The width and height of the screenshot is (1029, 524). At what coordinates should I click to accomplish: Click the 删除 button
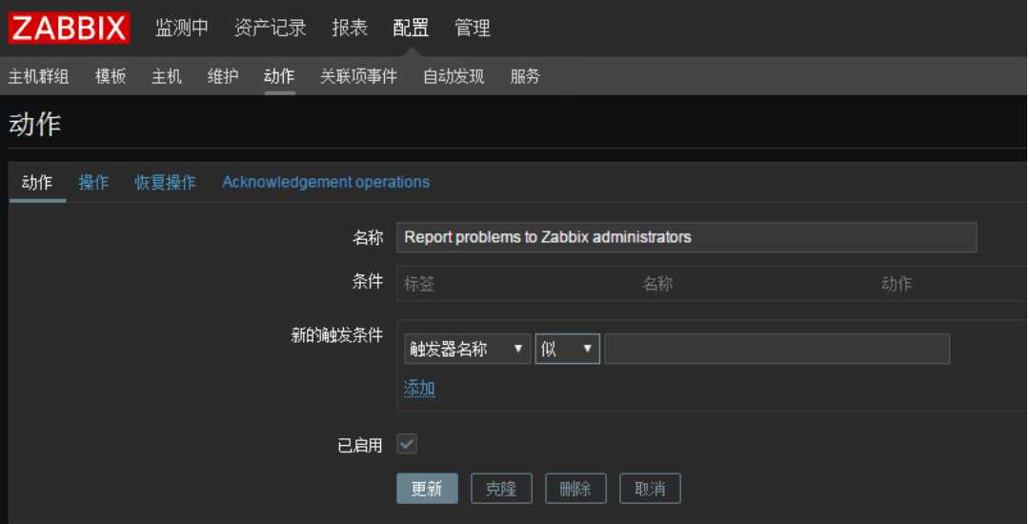(575, 489)
